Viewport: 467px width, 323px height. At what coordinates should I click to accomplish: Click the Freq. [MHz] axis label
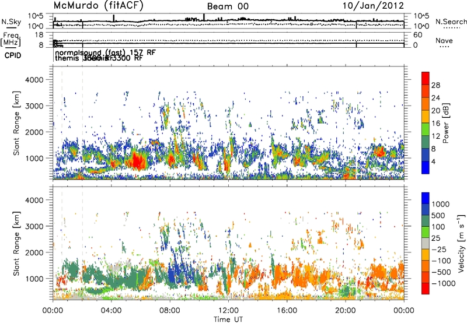(x=11, y=40)
